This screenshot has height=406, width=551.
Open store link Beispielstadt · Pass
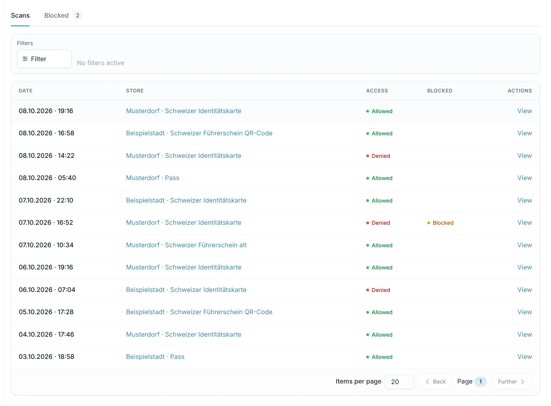coord(155,357)
